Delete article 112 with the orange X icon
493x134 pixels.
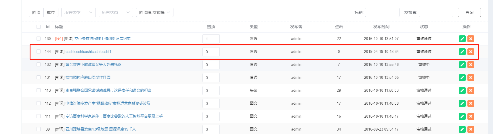click(471, 104)
